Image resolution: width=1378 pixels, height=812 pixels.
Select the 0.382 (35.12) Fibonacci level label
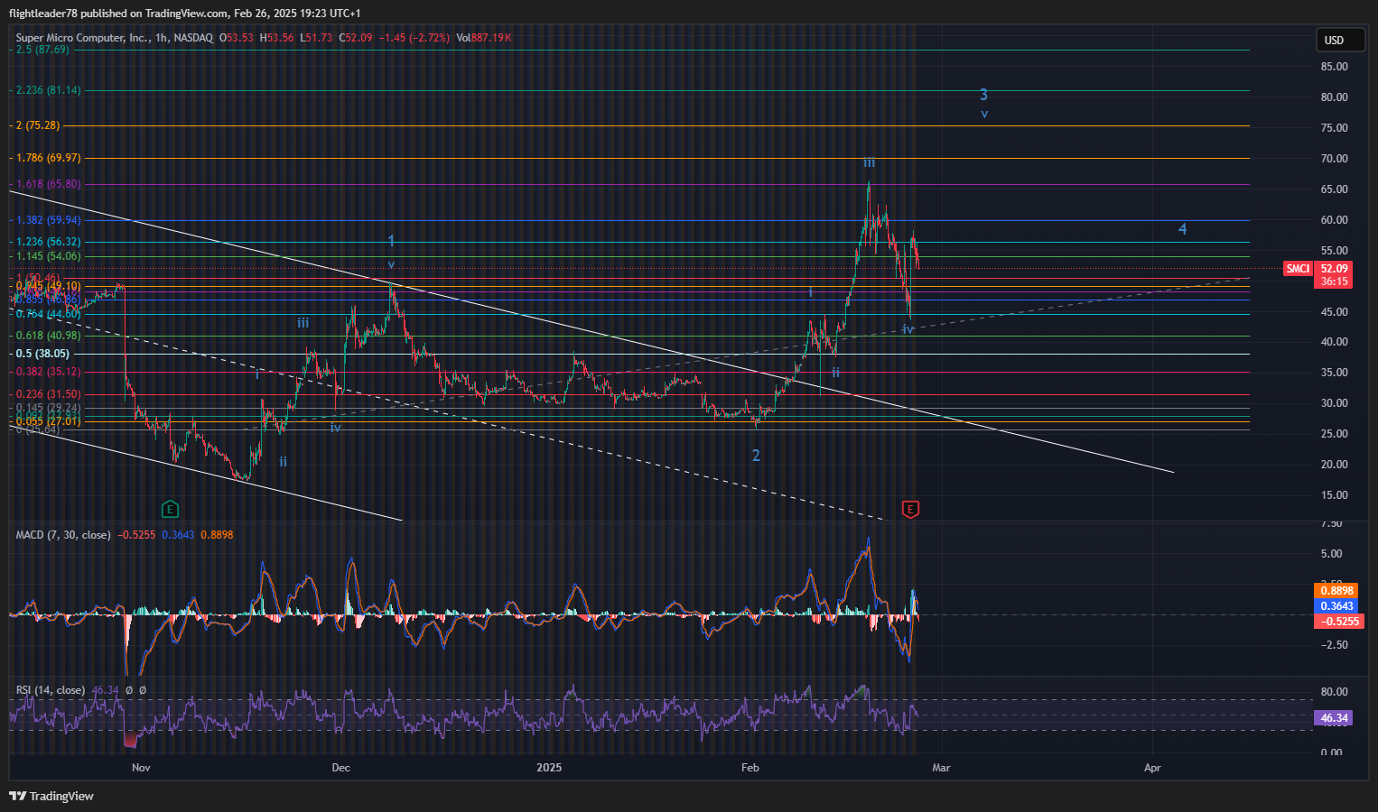[x=46, y=372]
